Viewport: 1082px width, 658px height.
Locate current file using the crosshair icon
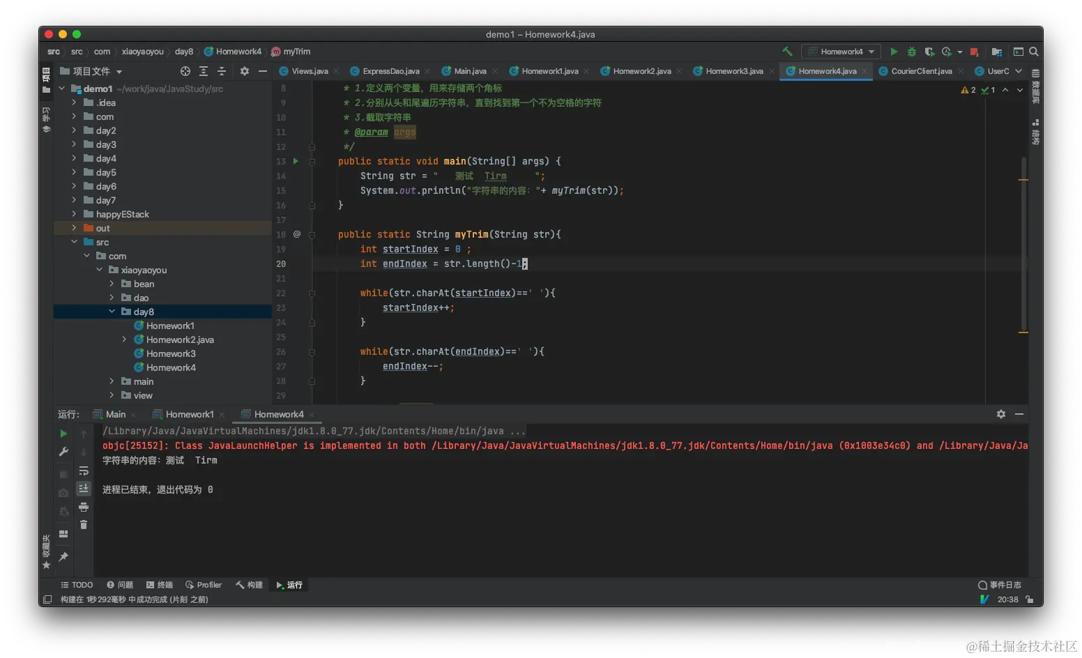click(x=185, y=71)
